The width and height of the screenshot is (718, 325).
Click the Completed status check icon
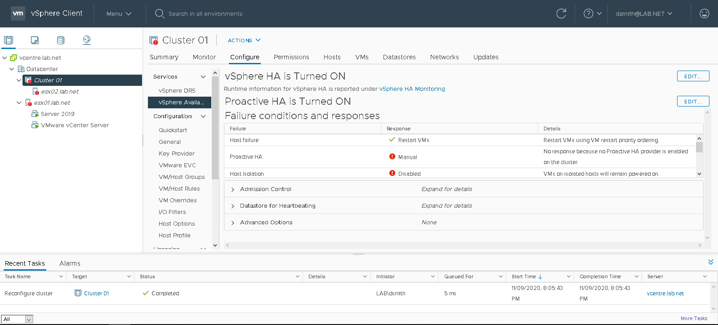click(146, 293)
